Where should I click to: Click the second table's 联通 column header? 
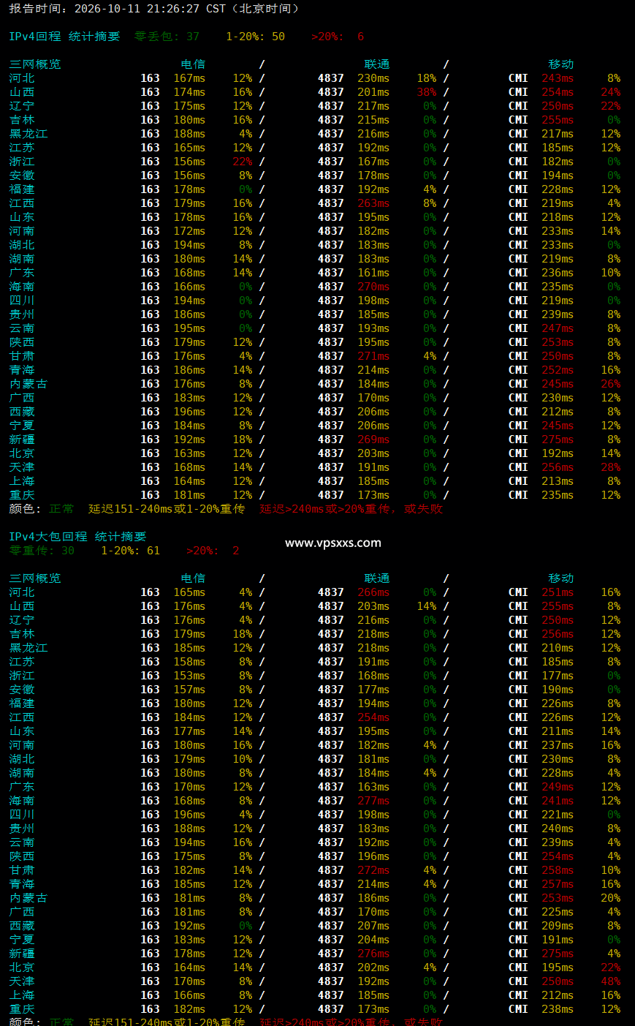(x=377, y=578)
